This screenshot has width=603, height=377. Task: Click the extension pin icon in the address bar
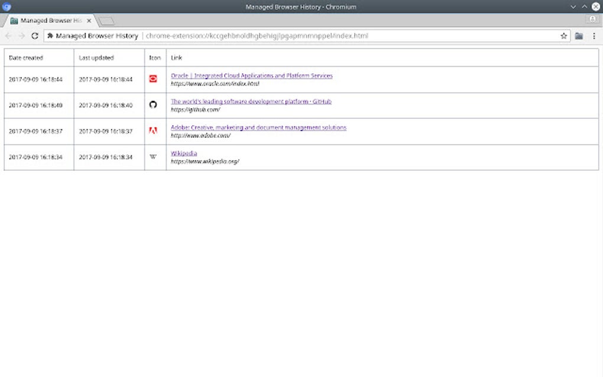[x=50, y=35]
